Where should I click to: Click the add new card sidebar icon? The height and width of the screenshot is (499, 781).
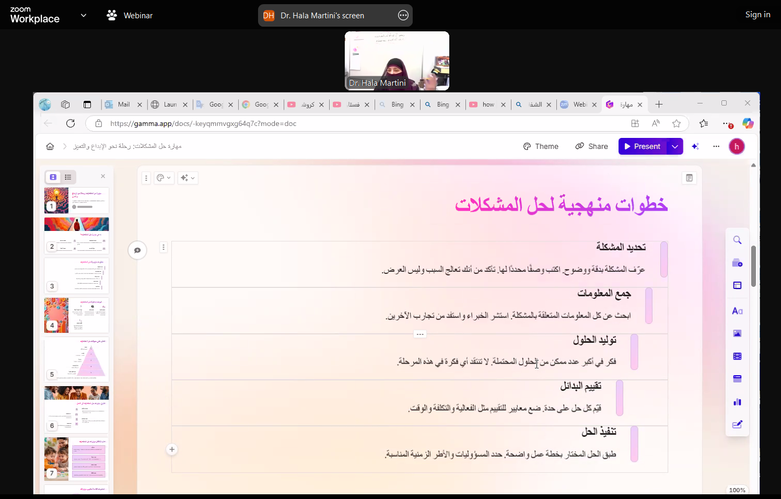[x=737, y=263]
